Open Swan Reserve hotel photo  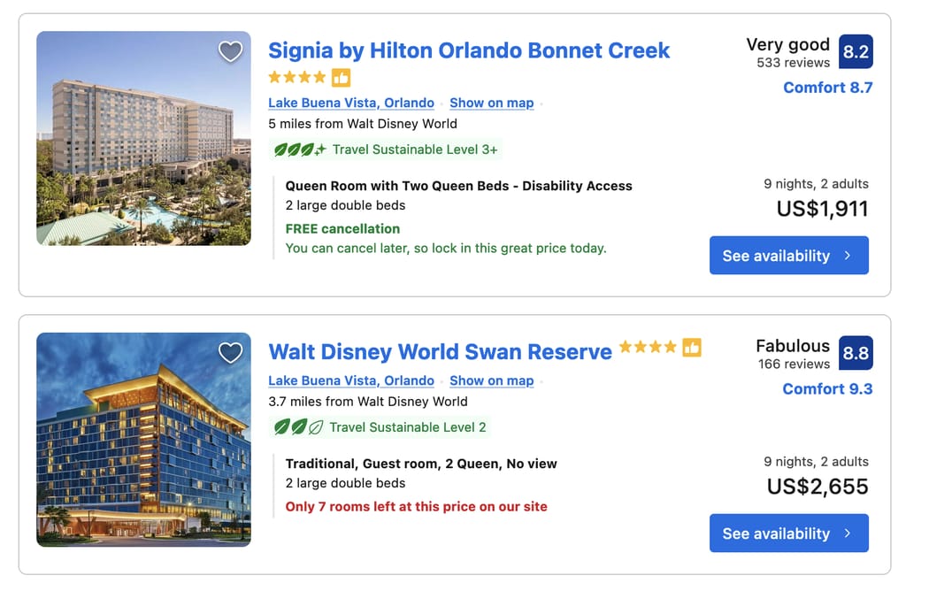pos(143,440)
